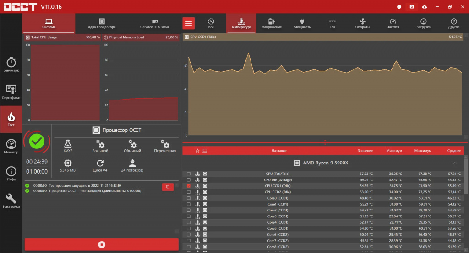The image size is (469, 253).
Task: Open the Монитор gauge section
Action: [x=11, y=146]
